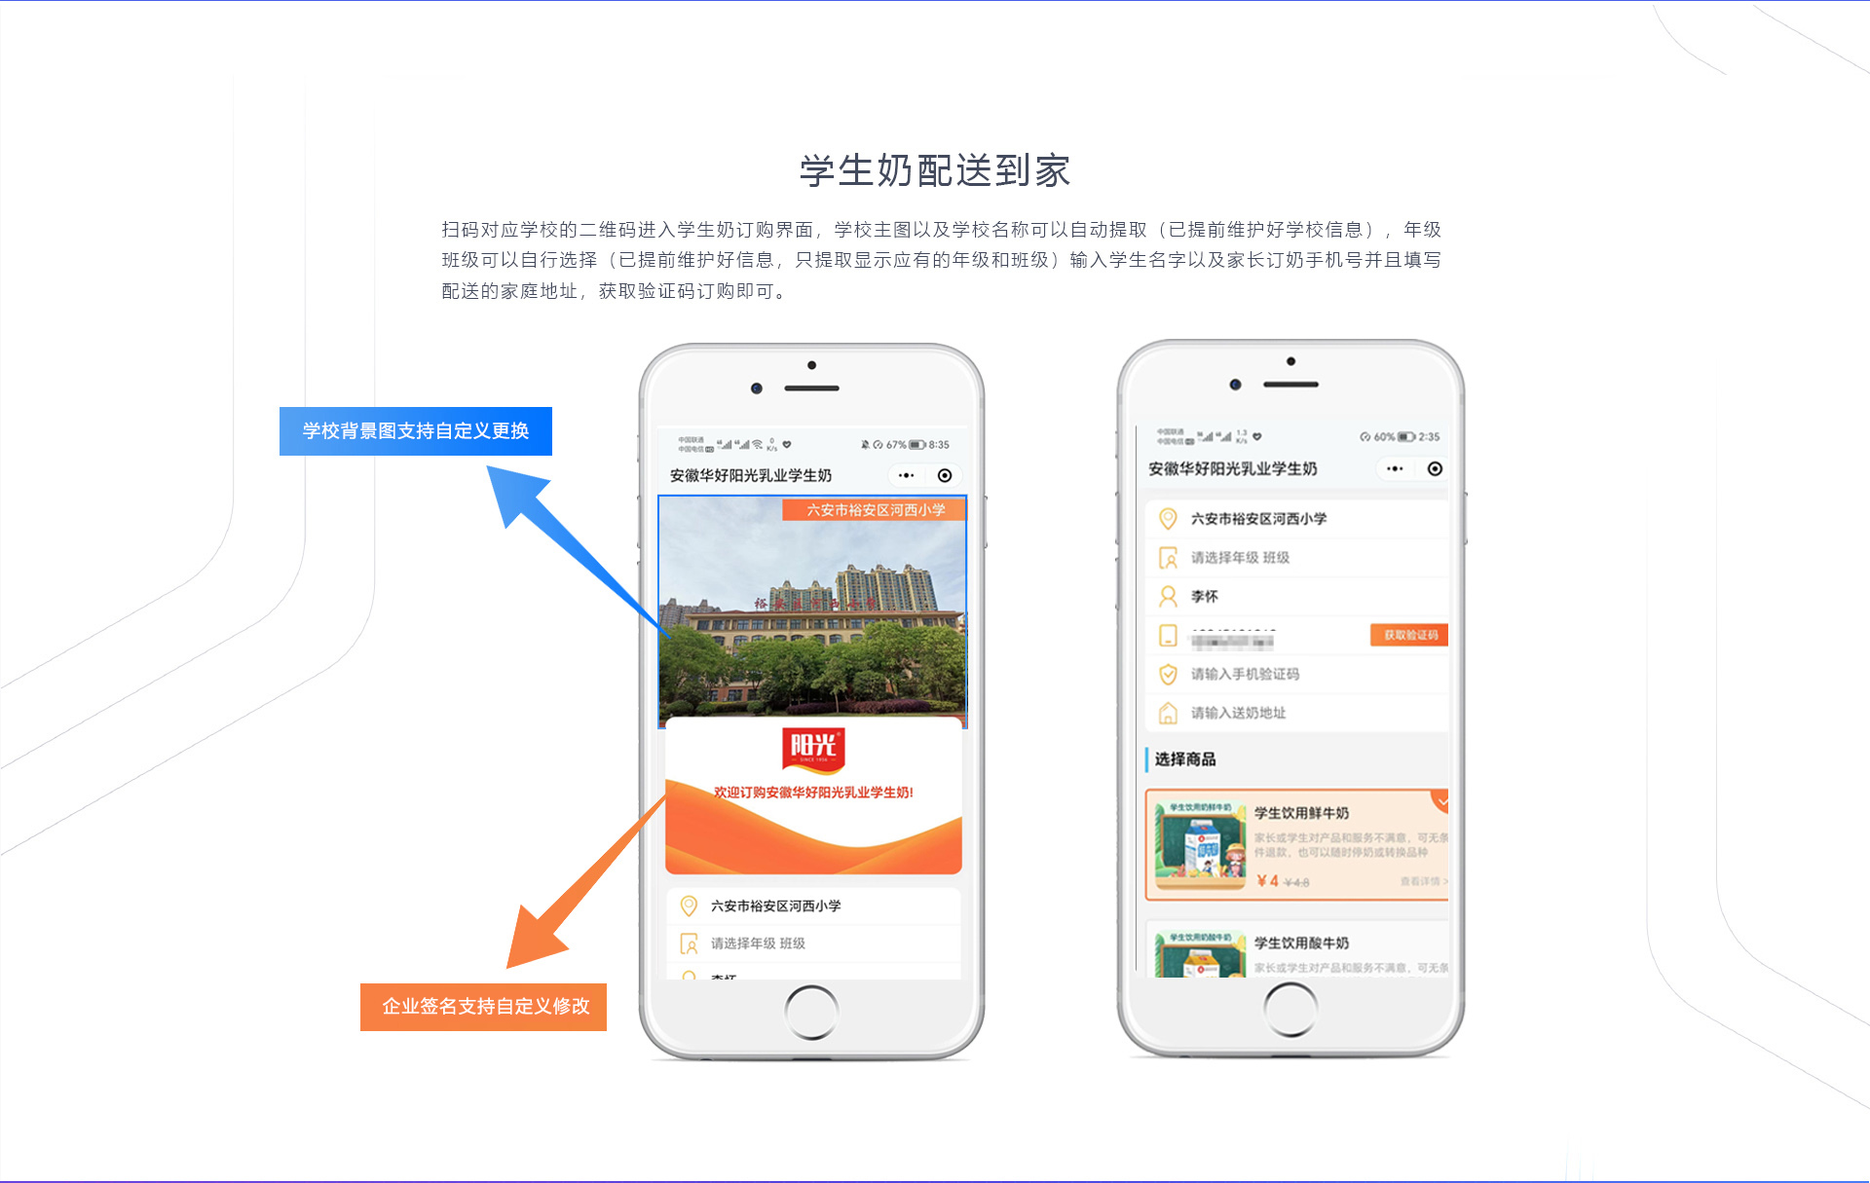Click the verification code icon field
Image resolution: width=1870 pixels, height=1183 pixels.
(1168, 678)
